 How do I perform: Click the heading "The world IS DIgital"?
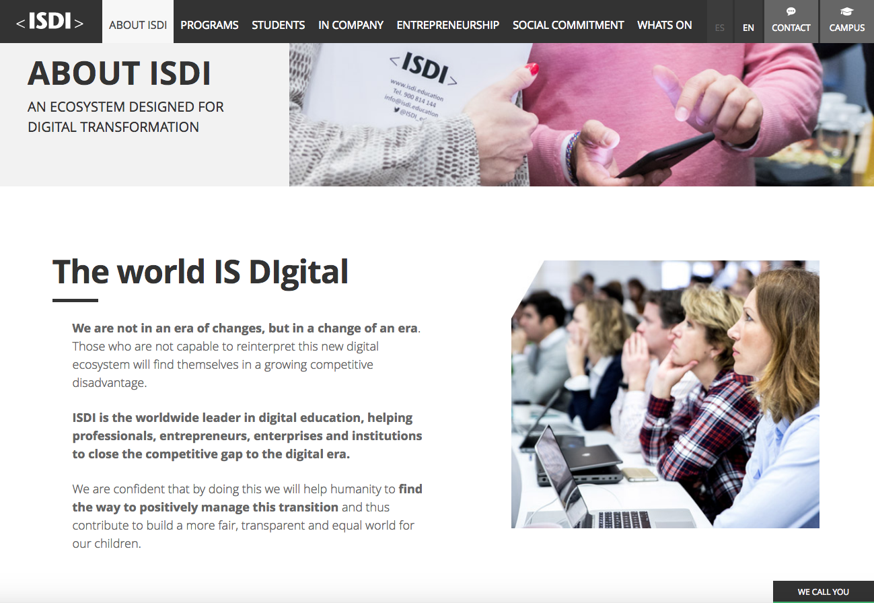pos(201,271)
